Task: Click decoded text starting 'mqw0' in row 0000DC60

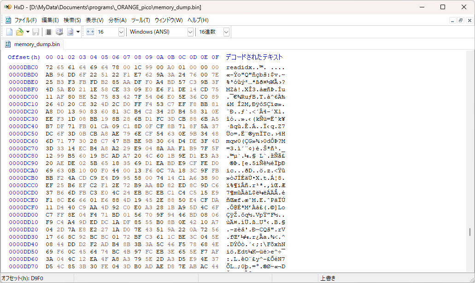Action: 256,141
